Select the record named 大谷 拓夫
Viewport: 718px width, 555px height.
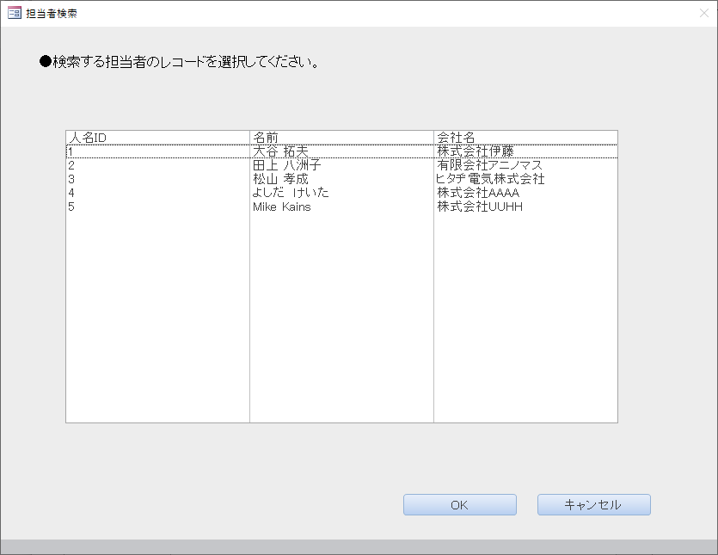(x=279, y=151)
